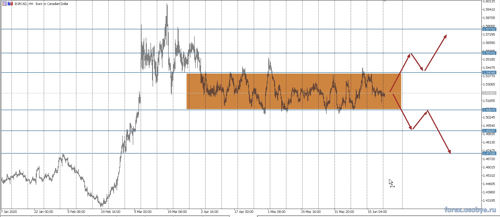Click the '19 Feb 16:00' time axis label
The height and width of the screenshot is (217, 500).
111,212
